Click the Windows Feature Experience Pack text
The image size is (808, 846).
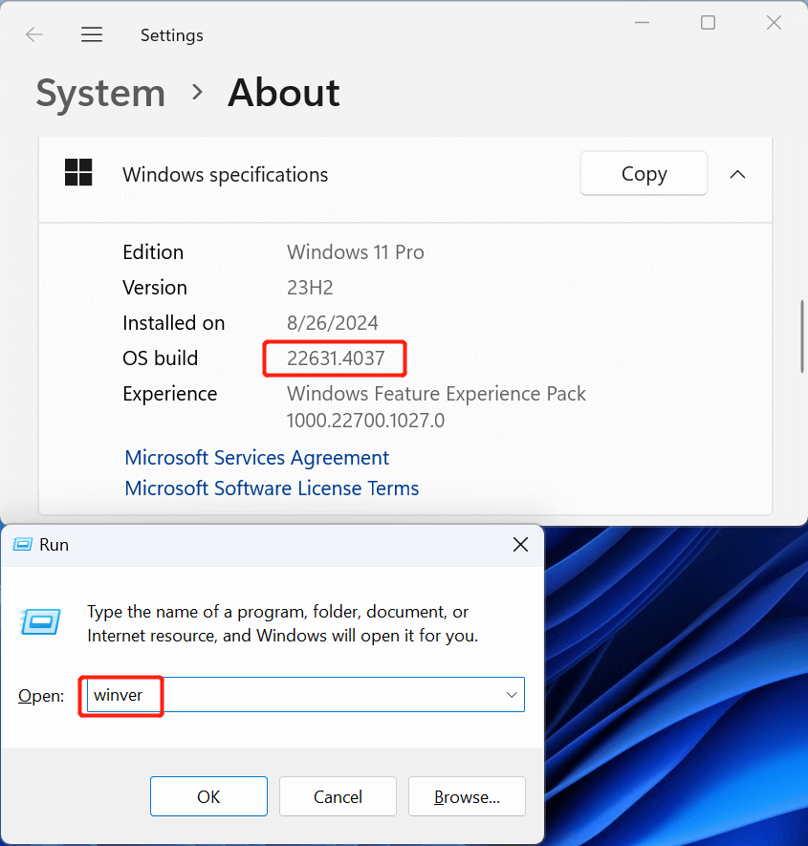point(436,394)
